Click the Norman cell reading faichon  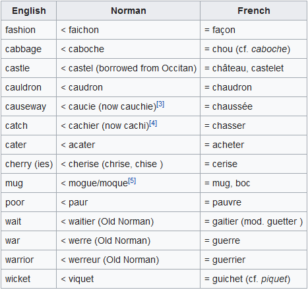click(x=129, y=30)
